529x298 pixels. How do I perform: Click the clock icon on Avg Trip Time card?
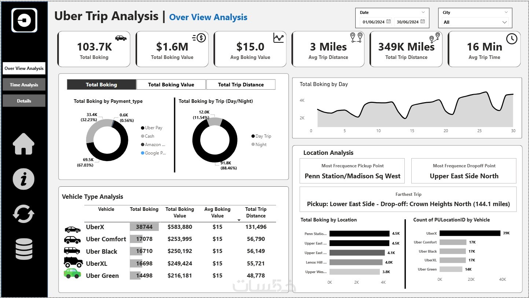point(511,38)
